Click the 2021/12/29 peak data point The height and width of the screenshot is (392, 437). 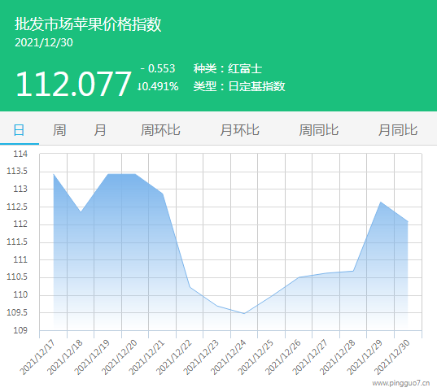(x=381, y=202)
